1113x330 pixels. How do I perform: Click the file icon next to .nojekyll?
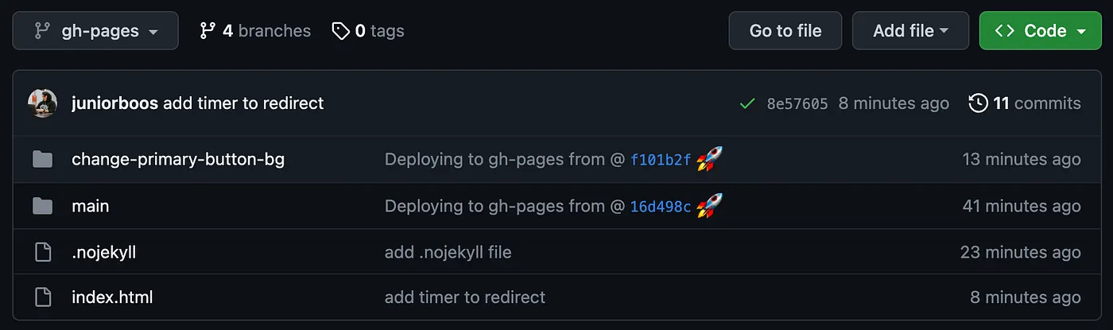click(43, 253)
